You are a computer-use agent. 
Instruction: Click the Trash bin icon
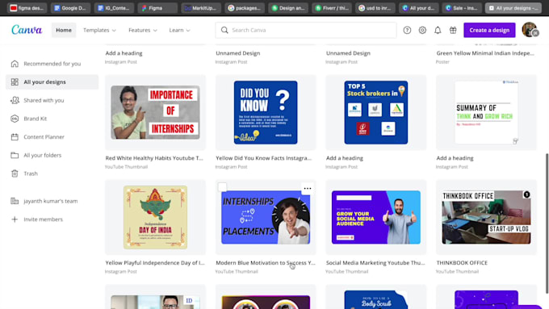[15, 173]
